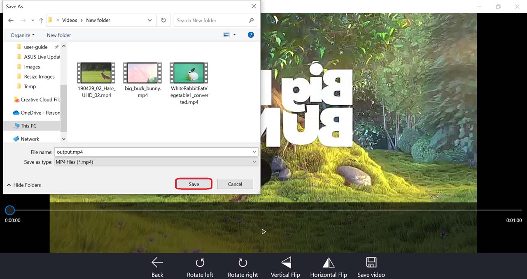
Task: Apply Vertical Flip to the video
Action: [286, 263]
